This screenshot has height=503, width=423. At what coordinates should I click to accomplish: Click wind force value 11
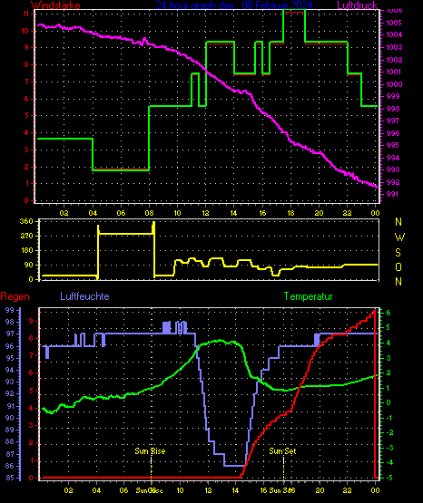click(26, 15)
